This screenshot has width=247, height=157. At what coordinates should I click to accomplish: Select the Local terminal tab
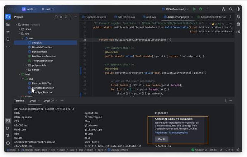33,101
